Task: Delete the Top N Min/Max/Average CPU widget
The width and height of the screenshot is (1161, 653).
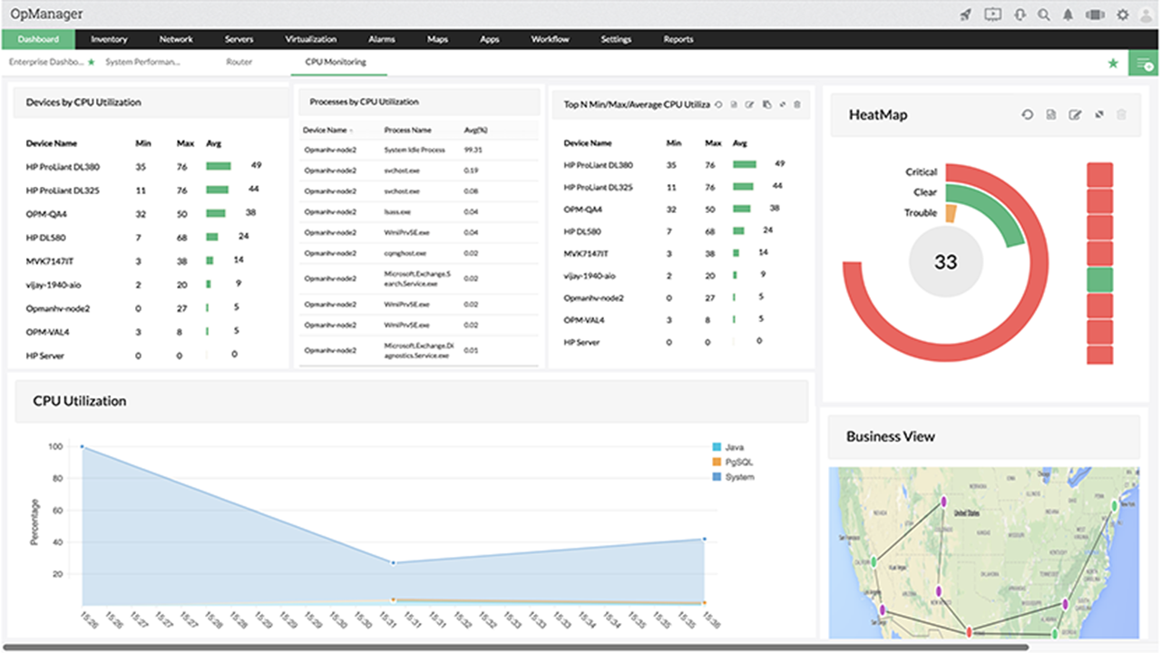Action: pos(797,104)
